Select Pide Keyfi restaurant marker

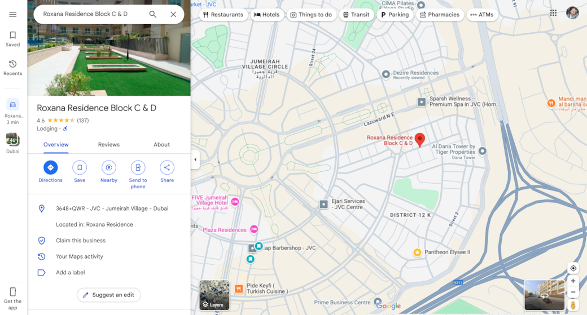point(239,289)
